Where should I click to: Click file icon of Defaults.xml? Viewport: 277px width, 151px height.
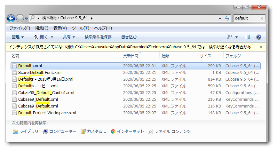[x=14, y=66]
